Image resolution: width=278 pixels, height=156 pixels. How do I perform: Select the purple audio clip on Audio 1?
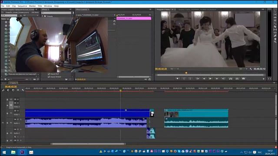pyautogui.click(x=86, y=123)
